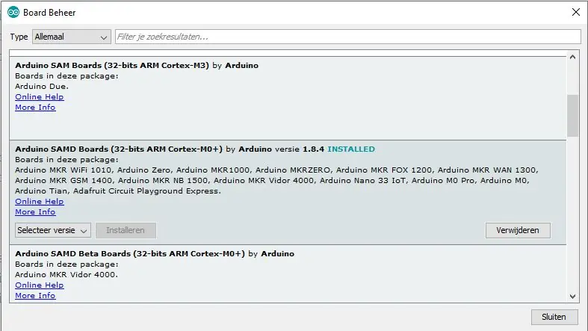Click the 'Type' label
The width and height of the screenshot is (588, 331).
pos(19,37)
